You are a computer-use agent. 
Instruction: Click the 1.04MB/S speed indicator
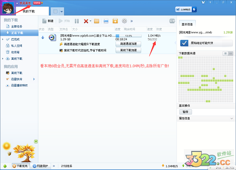click(x=184, y=9)
